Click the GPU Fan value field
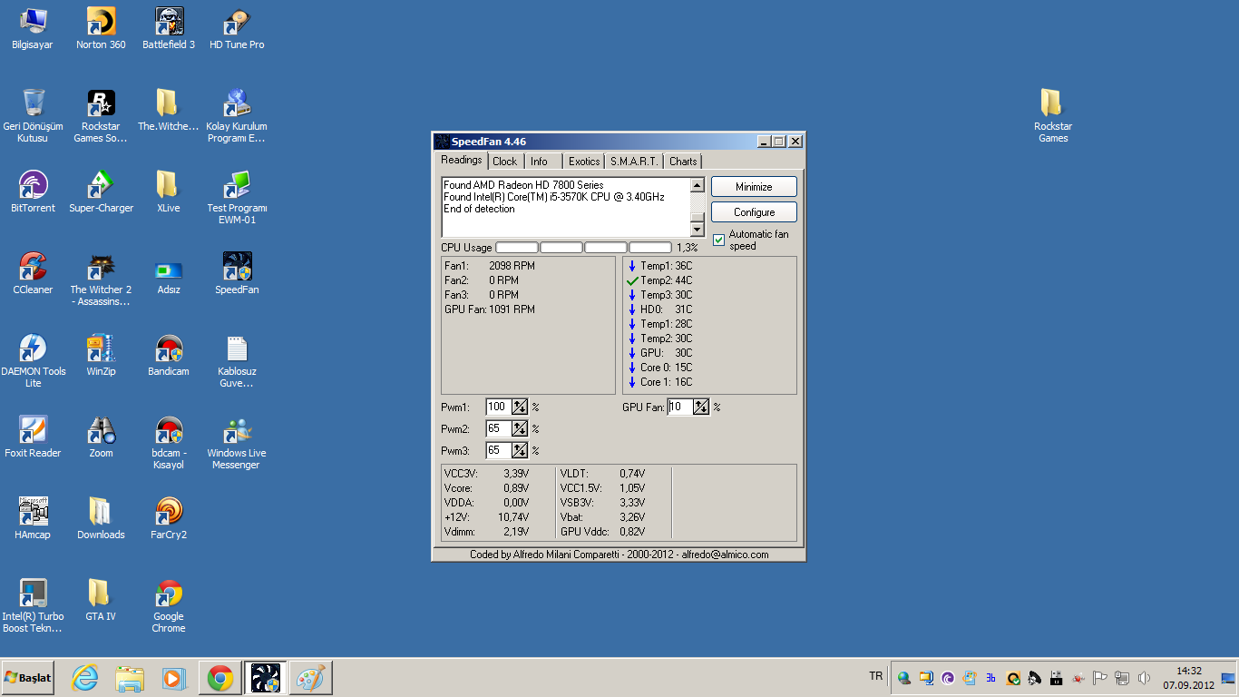This screenshot has width=1239, height=697. coord(680,407)
